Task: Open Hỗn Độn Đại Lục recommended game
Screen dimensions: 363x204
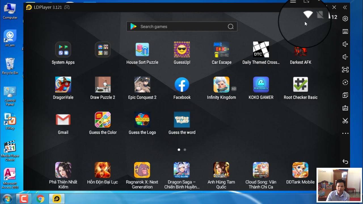Action: pyautogui.click(x=102, y=170)
